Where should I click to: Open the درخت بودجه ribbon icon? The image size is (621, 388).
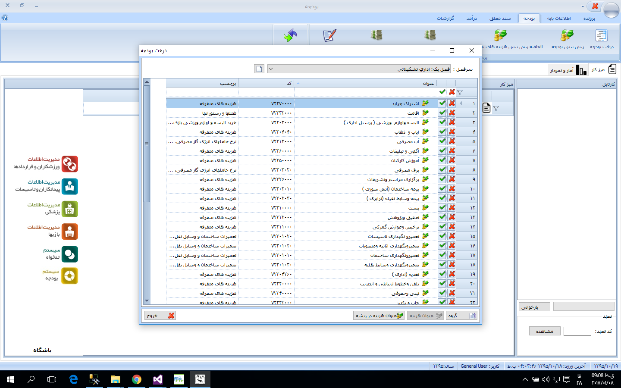602,36
